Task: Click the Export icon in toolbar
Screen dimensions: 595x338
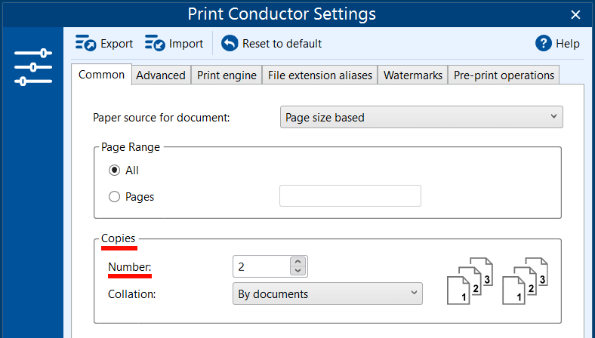Action: 85,44
